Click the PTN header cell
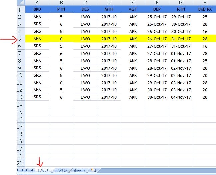216x175 pixels. [x=61, y=9]
